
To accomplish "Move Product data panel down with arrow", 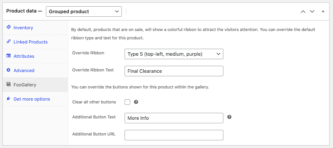I will pyautogui.click(x=312, y=11).
